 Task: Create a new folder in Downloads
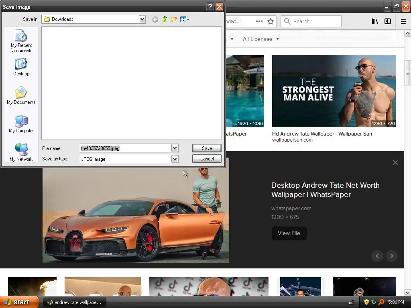tap(174, 19)
